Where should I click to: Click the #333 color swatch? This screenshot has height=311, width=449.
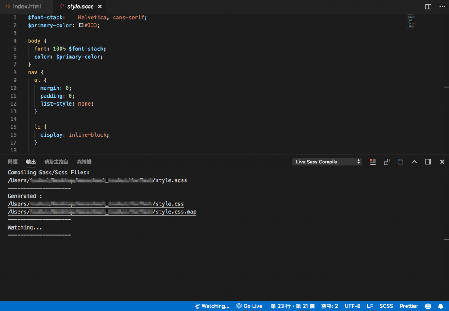(81, 25)
